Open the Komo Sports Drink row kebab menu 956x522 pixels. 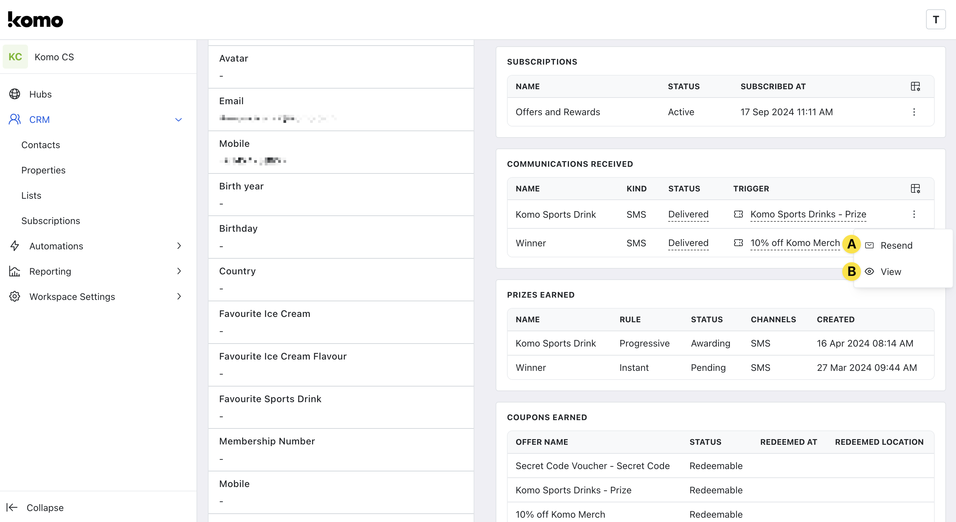click(x=914, y=214)
